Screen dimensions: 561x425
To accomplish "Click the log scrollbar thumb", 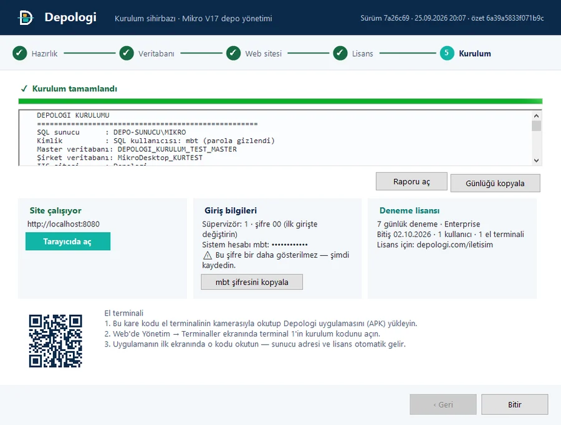I will 536,126.
